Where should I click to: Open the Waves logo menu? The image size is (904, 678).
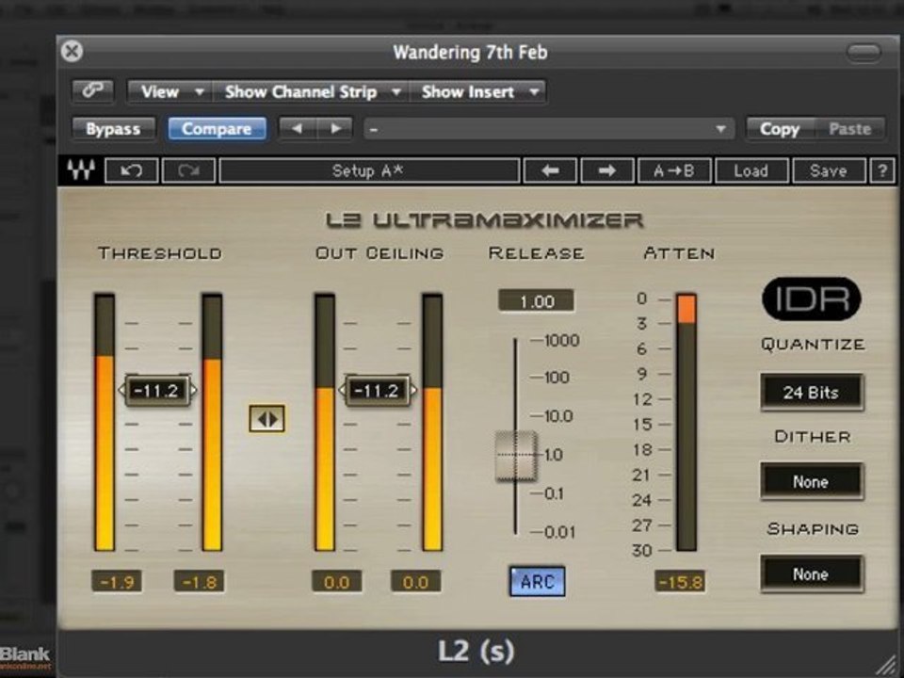point(81,170)
